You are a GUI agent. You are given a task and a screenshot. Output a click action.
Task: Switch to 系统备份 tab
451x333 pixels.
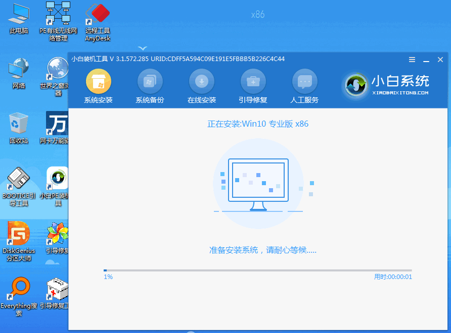tap(150, 86)
